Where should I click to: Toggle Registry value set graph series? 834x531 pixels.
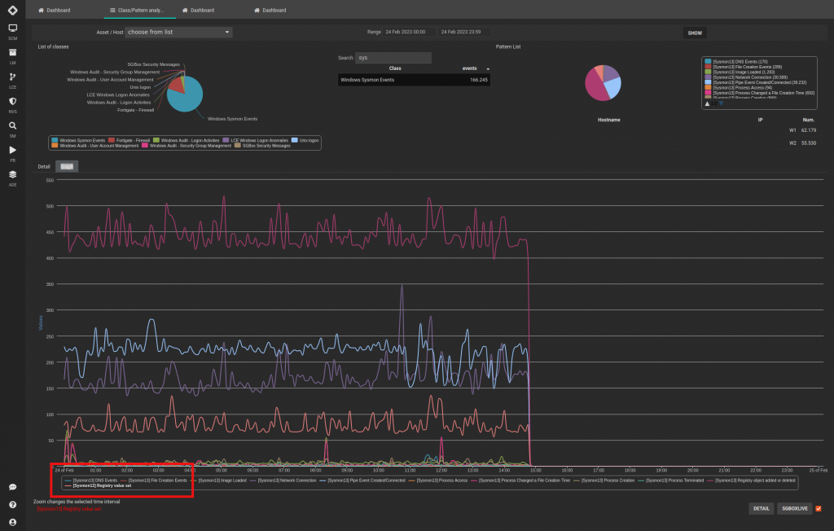[98, 485]
